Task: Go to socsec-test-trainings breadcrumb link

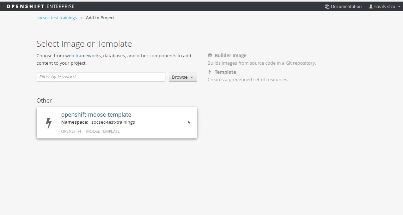Action: click(56, 18)
